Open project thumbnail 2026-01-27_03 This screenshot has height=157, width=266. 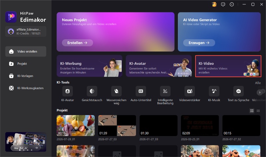point(159,126)
